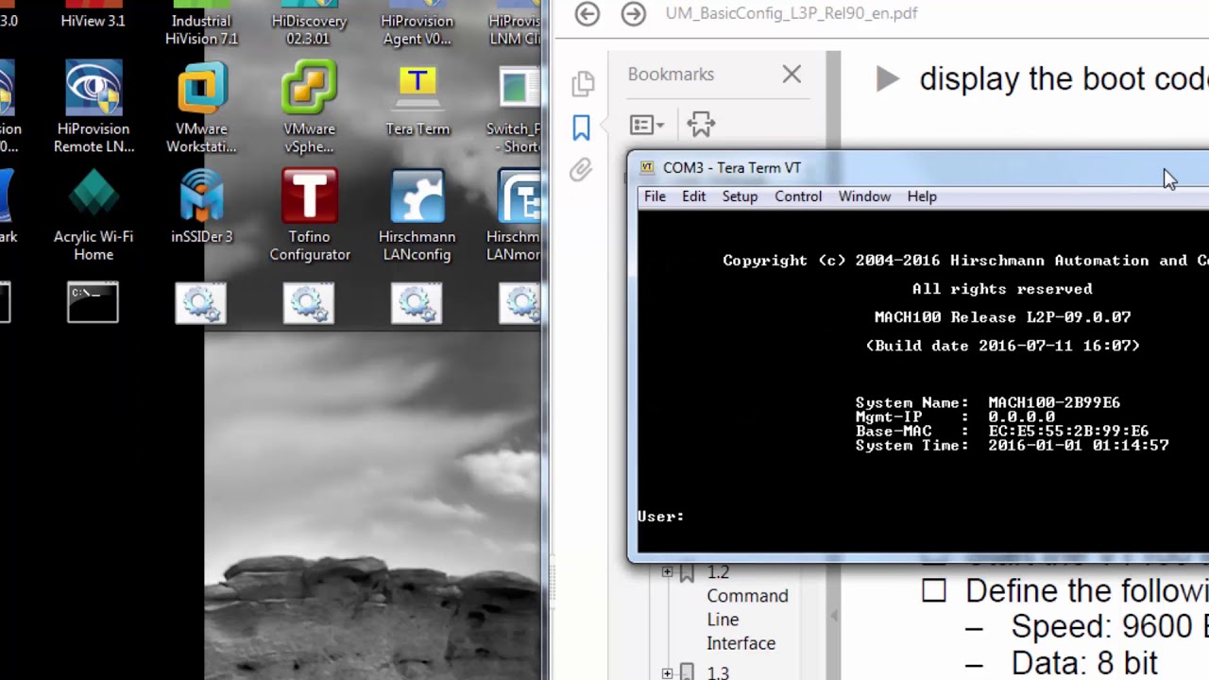Select the Hirschmann LANconfig desktop icon
The image size is (1209, 680).
pos(417,215)
